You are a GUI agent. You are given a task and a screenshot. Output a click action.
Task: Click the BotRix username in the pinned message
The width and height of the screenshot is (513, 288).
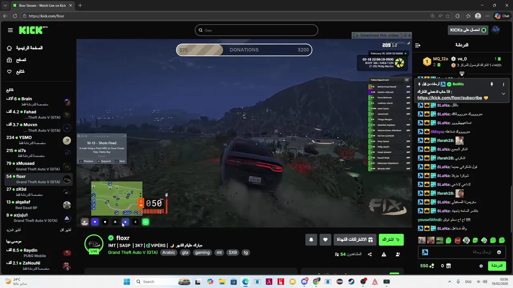click(x=458, y=84)
